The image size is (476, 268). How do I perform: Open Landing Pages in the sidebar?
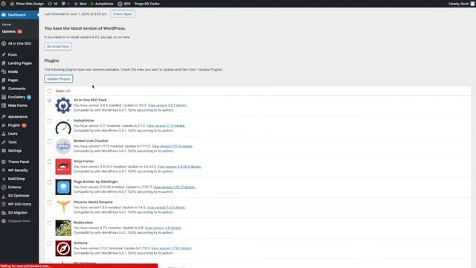[19, 63]
